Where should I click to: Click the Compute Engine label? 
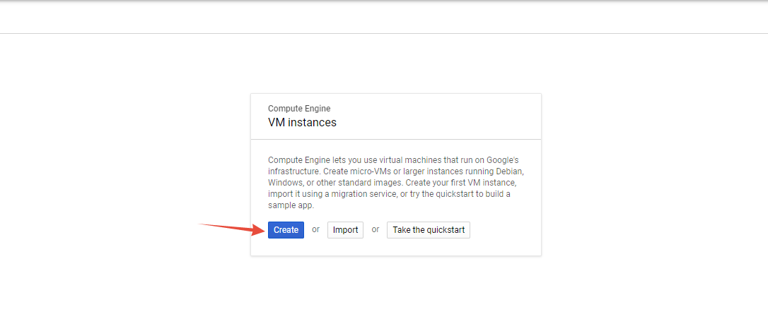coord(299,109)
